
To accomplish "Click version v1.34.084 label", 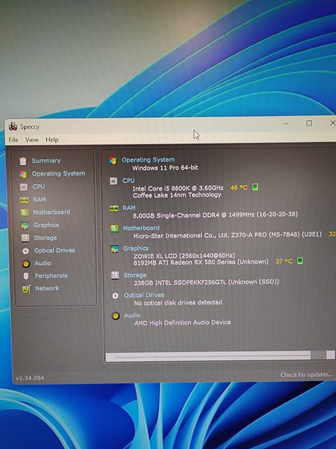I will coord(30,378).
